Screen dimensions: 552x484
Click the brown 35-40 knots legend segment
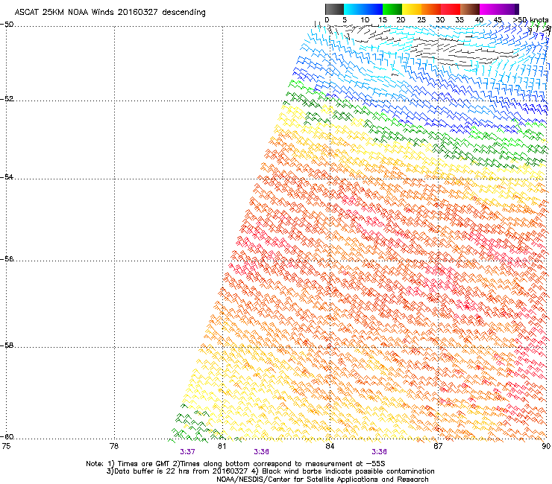[x=470, y=9]
